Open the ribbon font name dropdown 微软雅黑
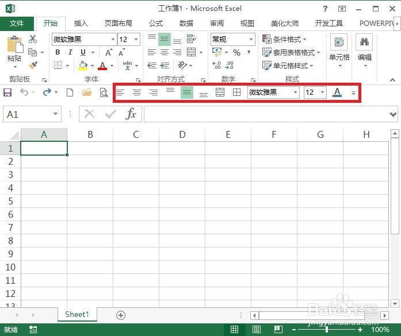This screenshot has width=401, height=336. 113,39
